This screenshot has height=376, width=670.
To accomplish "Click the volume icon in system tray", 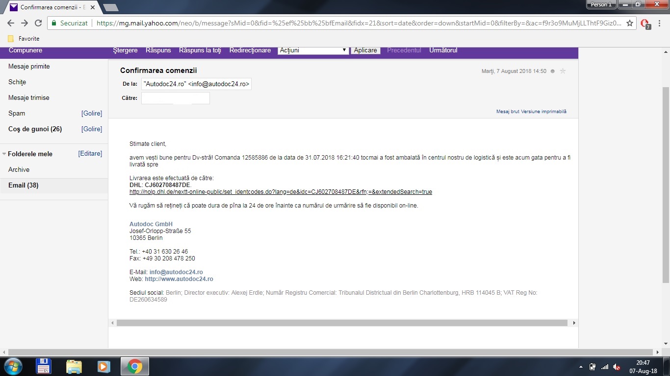I will click(x=617, y=367).
